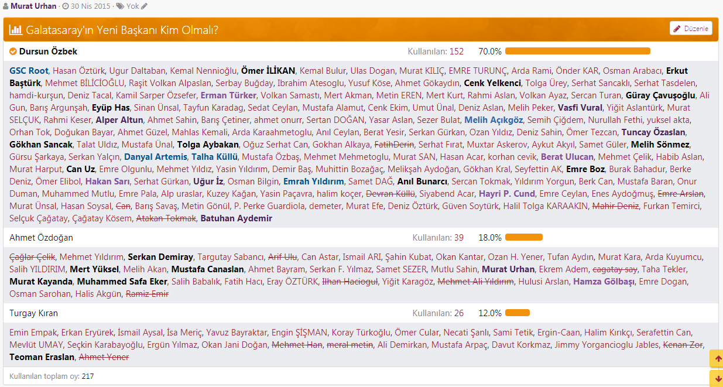The width and height of the screenshot is (723, 387).
Task: Open Berat Ulucan voter profile
Action: point(567,157)
